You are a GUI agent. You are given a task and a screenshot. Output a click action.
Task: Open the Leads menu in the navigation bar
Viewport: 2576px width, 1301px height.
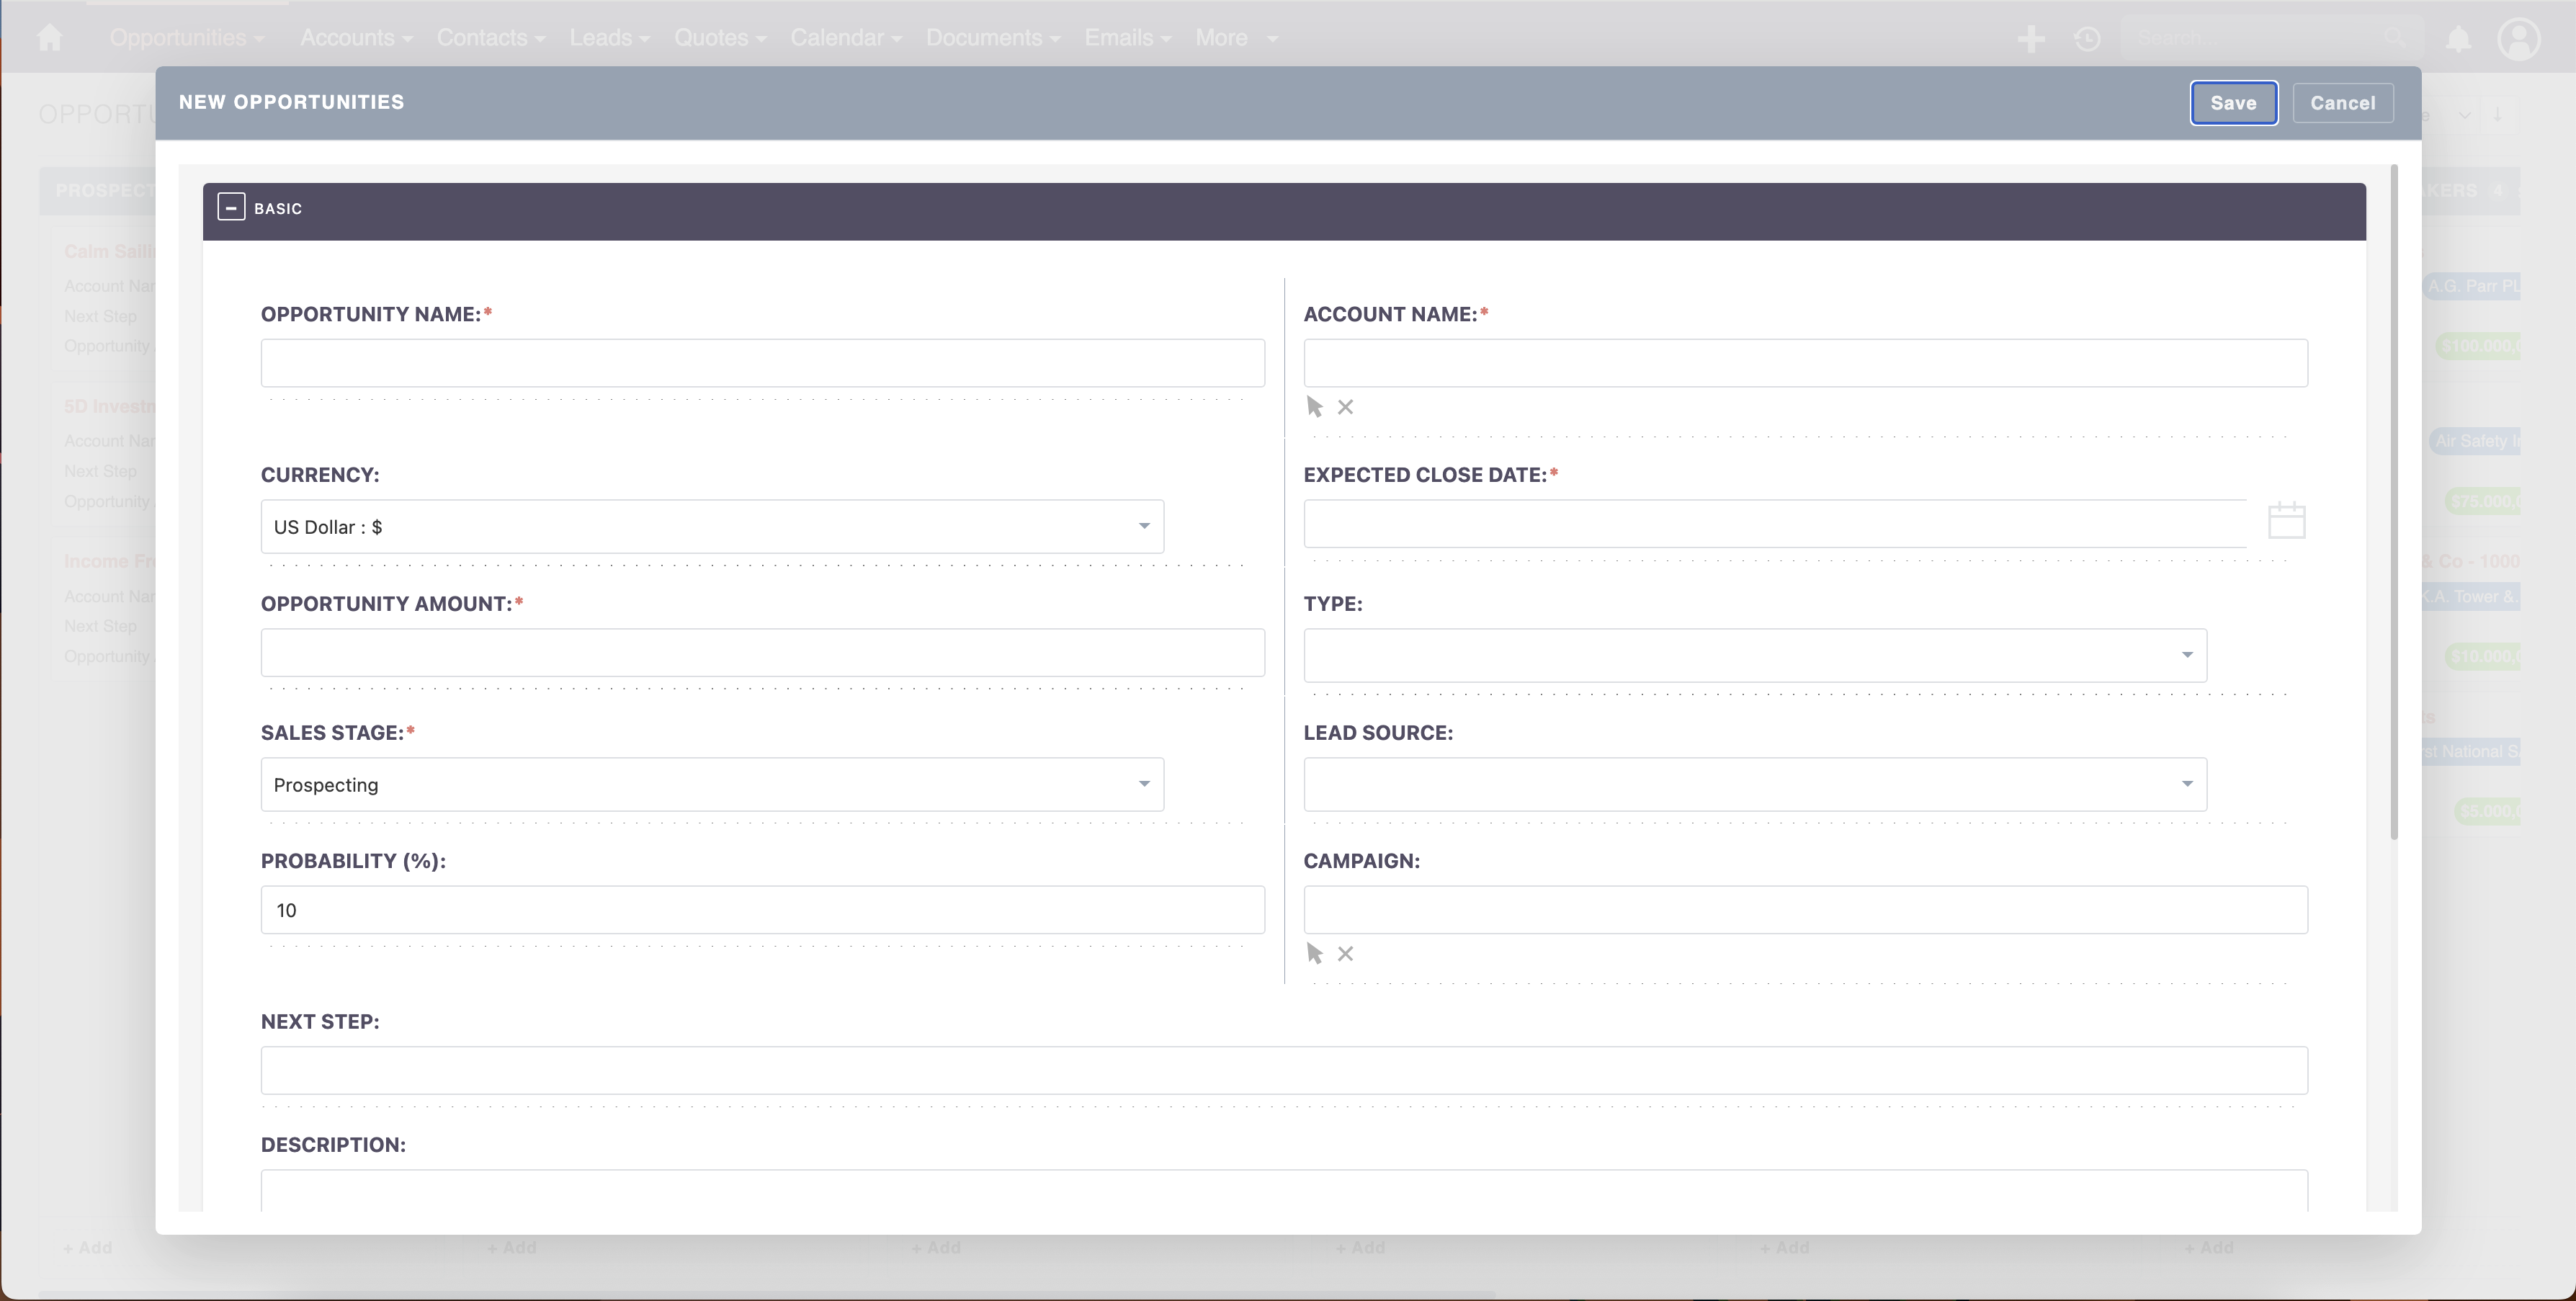tap(610, 38)
